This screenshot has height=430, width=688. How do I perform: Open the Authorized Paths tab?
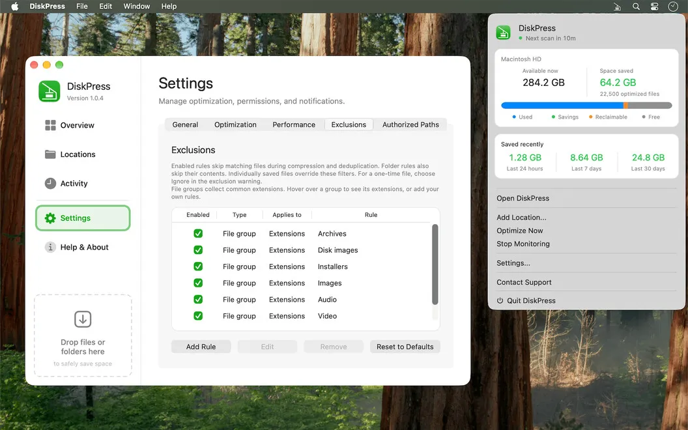(x=410, y=124)
